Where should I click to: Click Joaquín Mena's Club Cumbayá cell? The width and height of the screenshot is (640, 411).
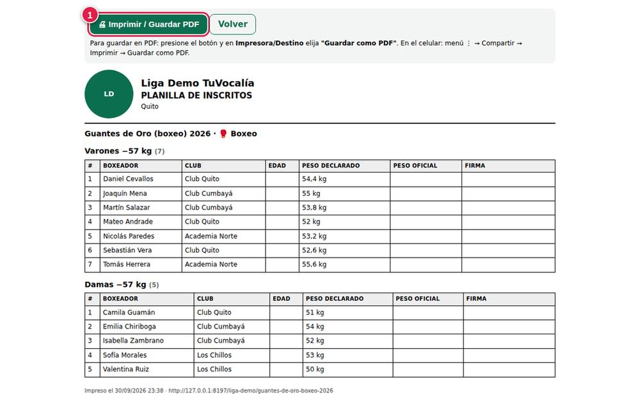coord(223,194)
